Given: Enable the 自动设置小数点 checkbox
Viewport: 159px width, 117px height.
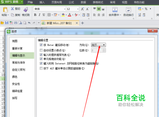Looking at the screenshot, I should coord(41,50).
